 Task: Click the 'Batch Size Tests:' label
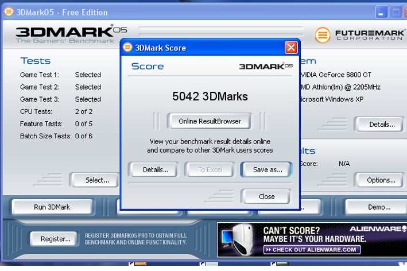pos(45,136)
